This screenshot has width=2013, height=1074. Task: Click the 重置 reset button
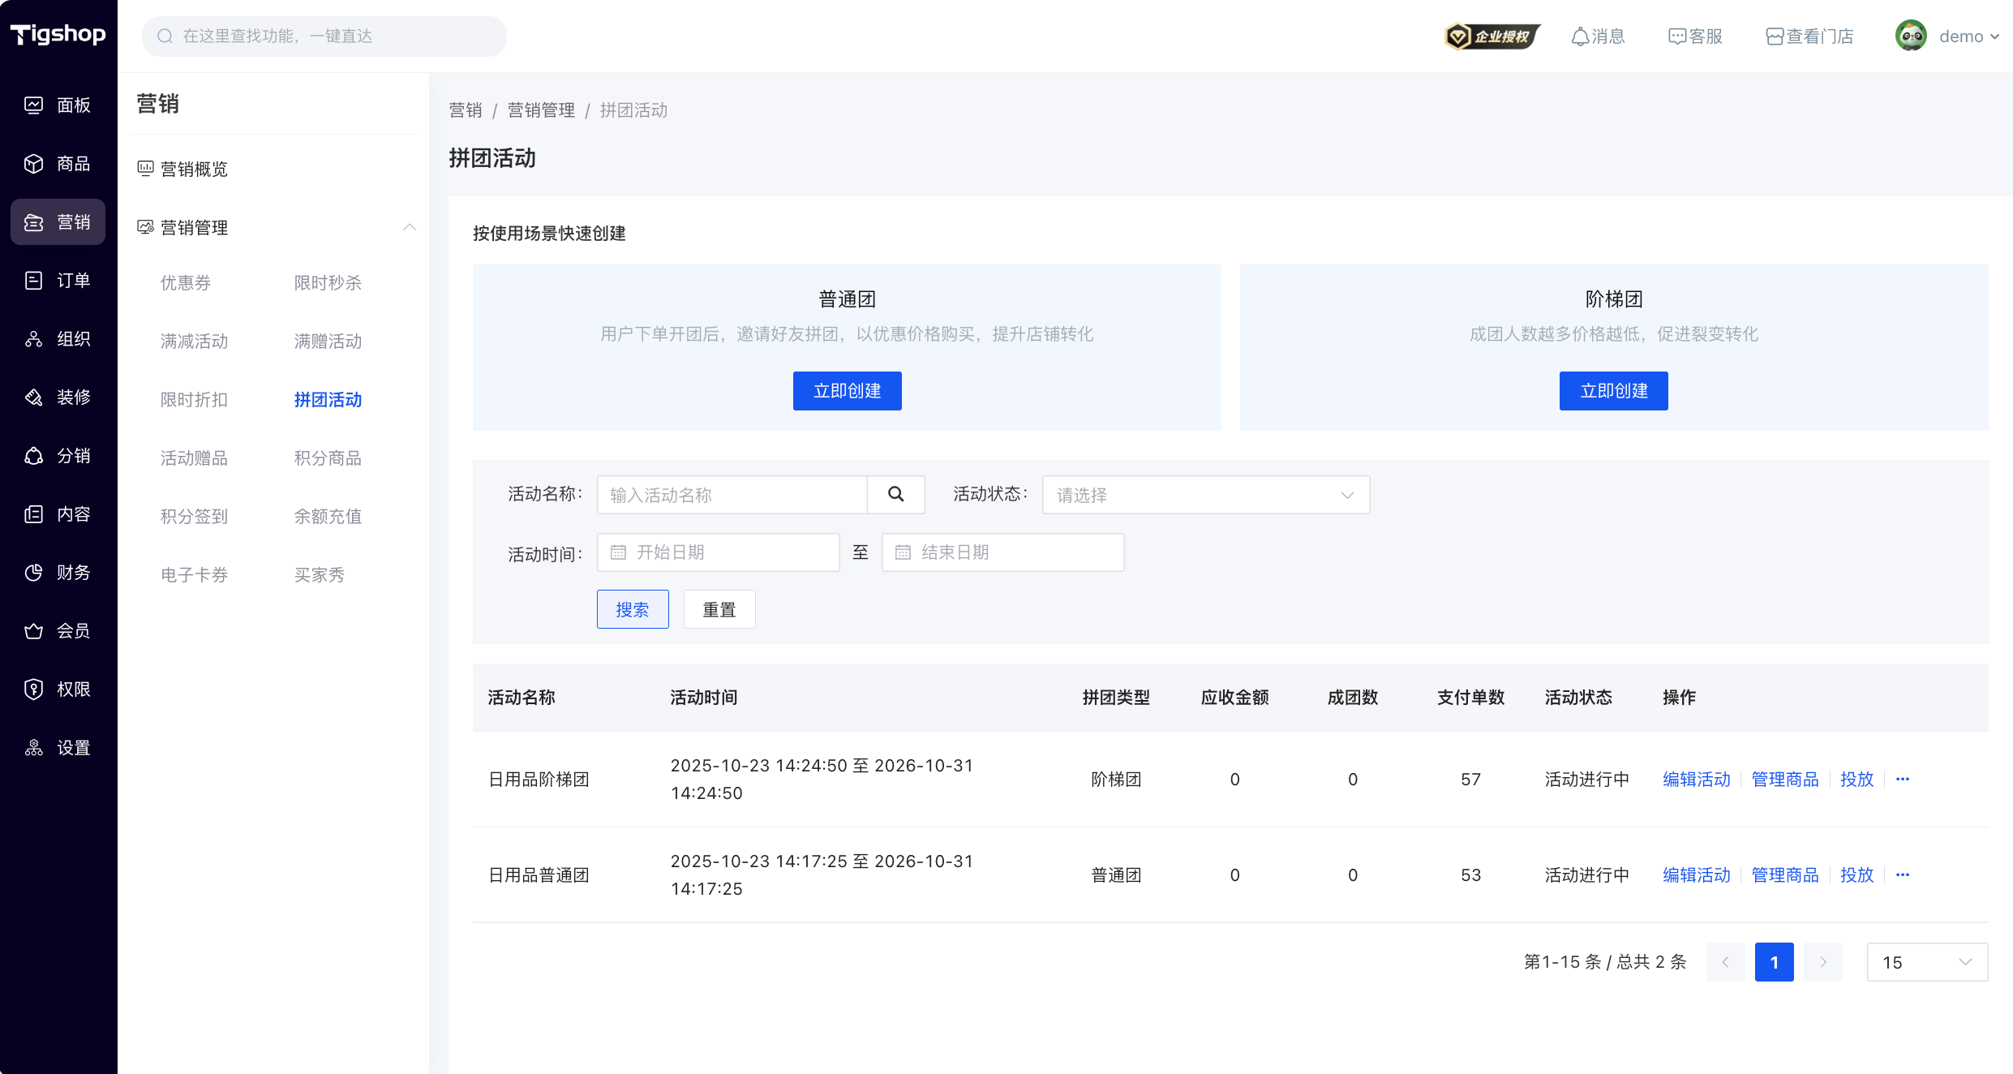(x=719, y=609)
